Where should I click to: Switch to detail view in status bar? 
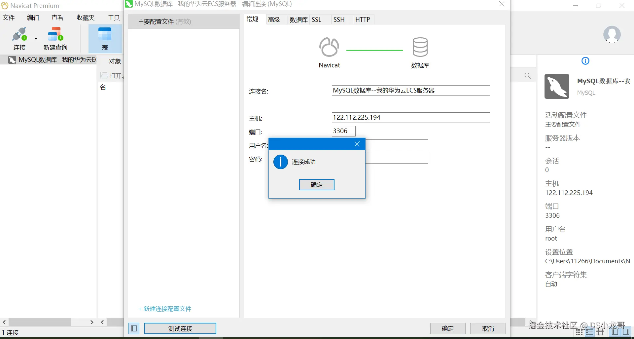pyautogui.click(x=589, y=332)
